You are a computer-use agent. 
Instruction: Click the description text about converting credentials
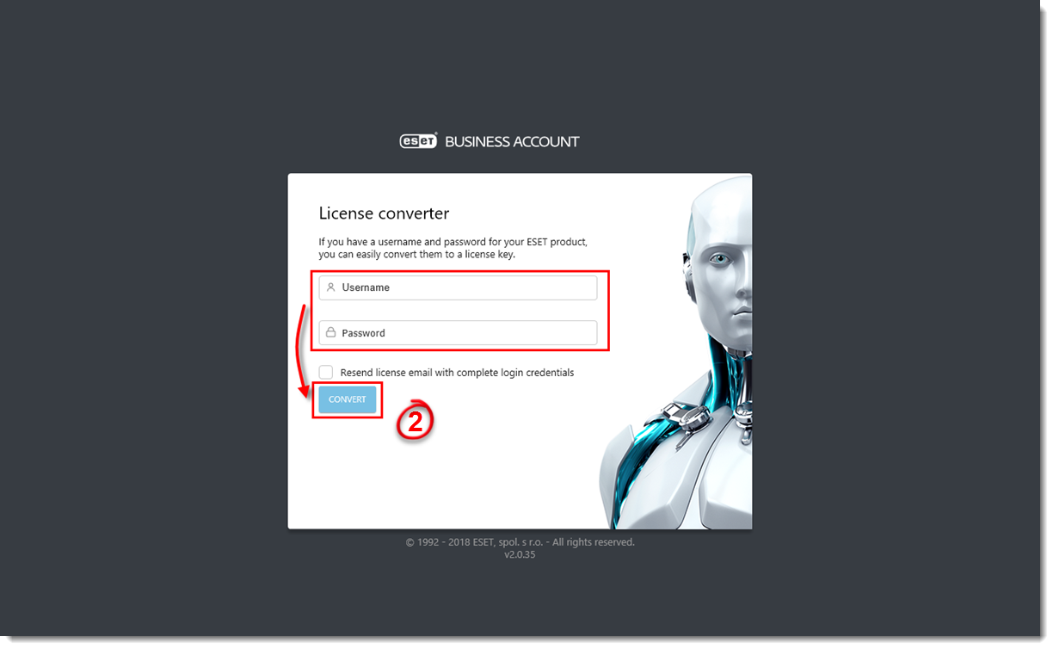(x=453, y=249)
